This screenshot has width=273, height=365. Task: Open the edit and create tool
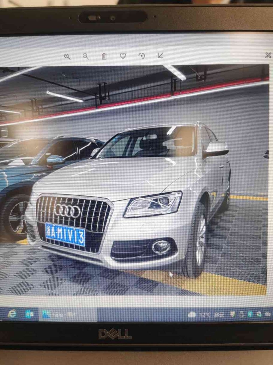point(268,55)
